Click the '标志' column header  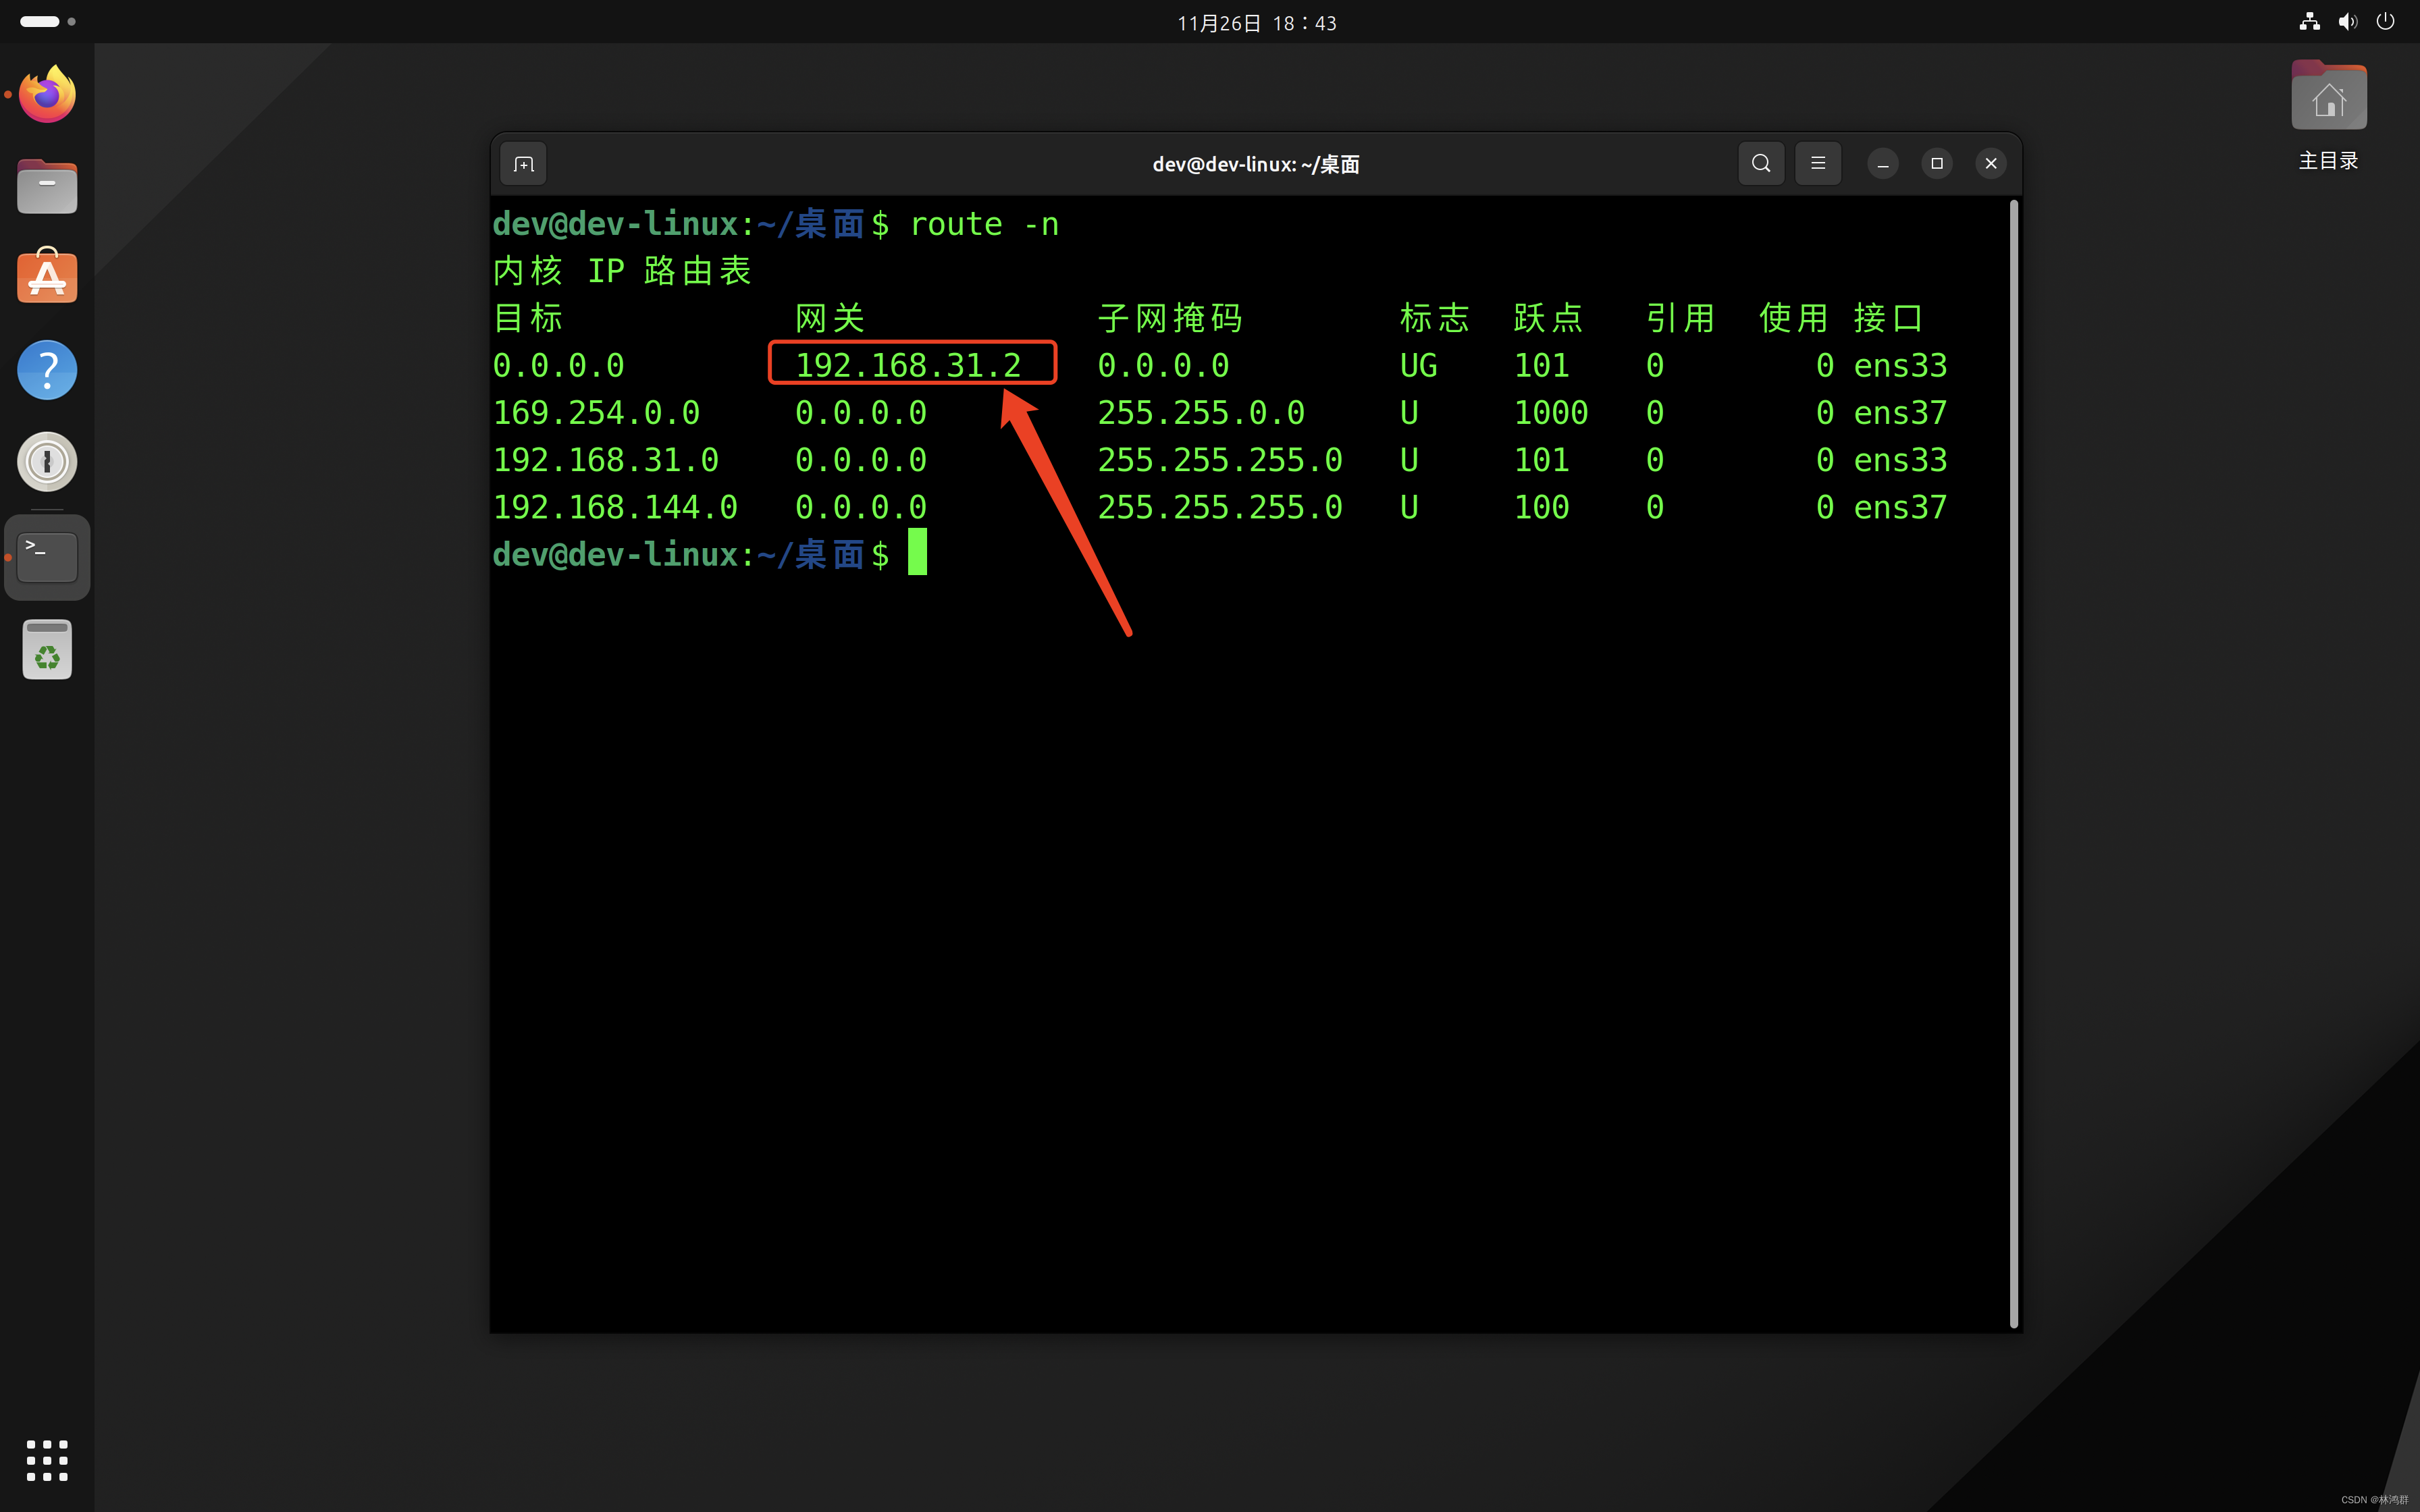click(1435, 318)
